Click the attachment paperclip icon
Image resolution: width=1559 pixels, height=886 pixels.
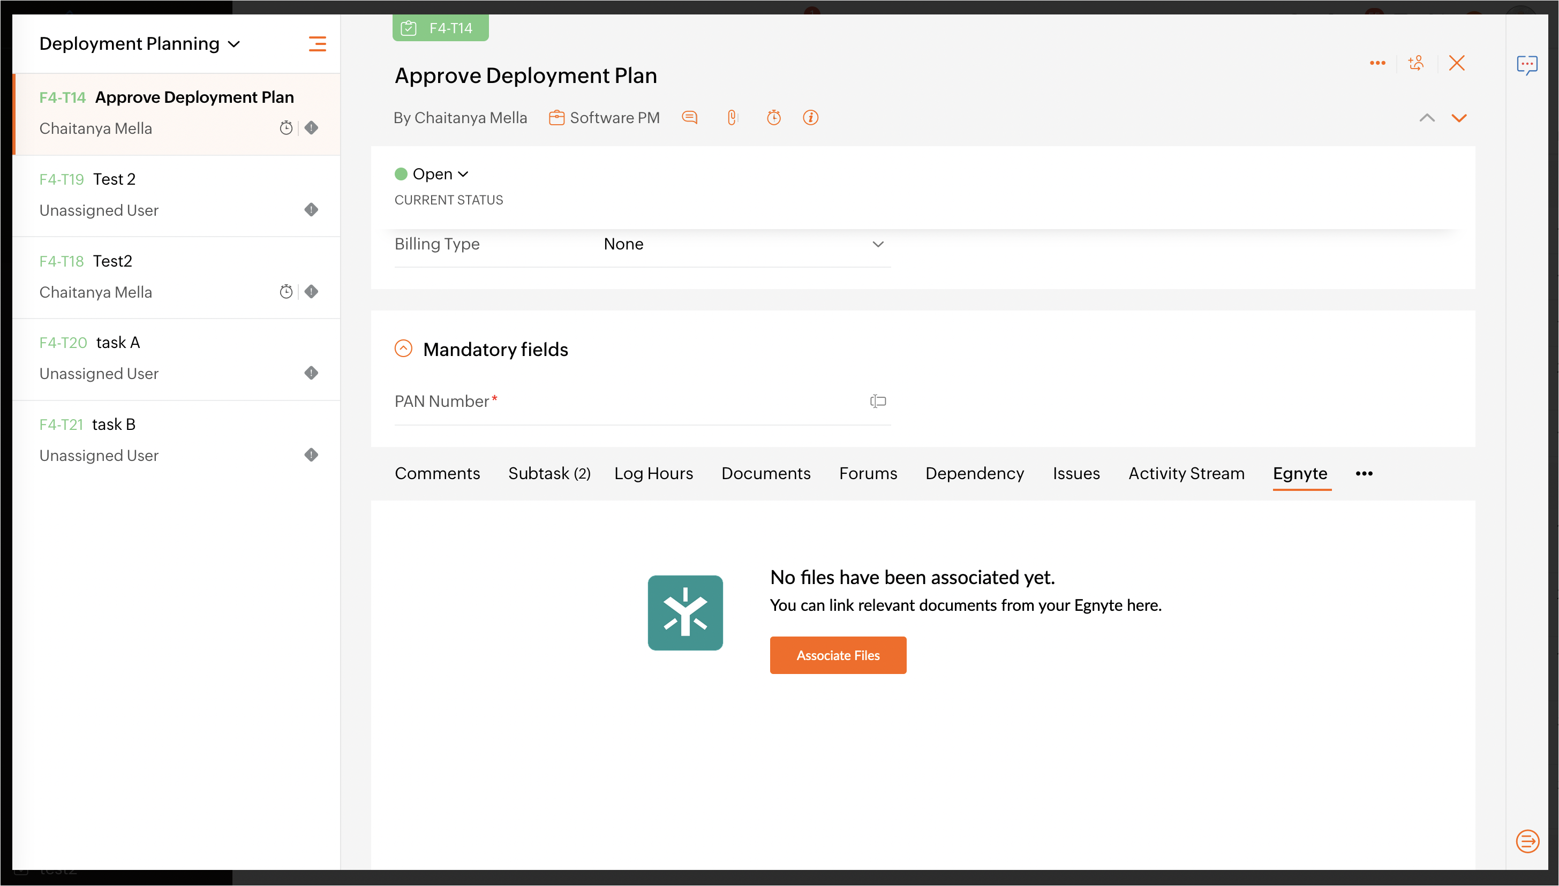click(x=732, y=117)
